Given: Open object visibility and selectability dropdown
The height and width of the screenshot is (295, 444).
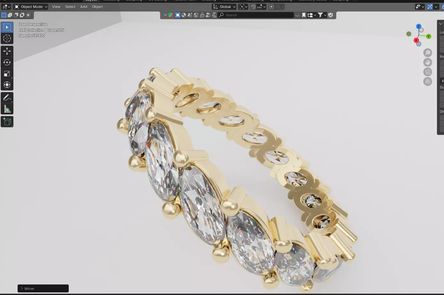Looking at the screenshot, I should point(420,7).
